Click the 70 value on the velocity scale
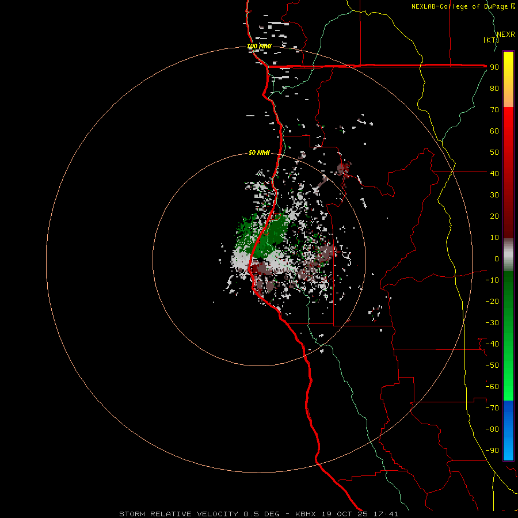Screen dimensions: 518x518 point(494,110)
